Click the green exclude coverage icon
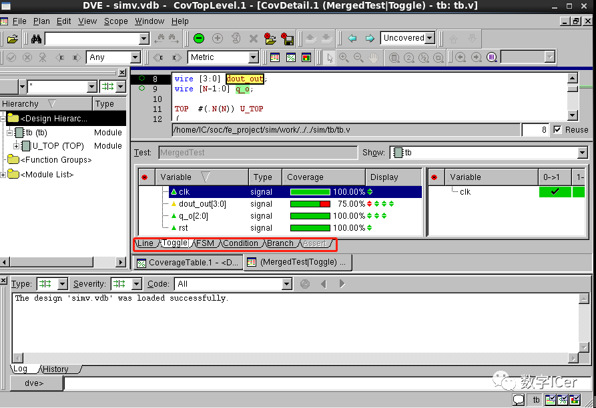The height and width of the screenshot is (408, 596). (199, 38)
